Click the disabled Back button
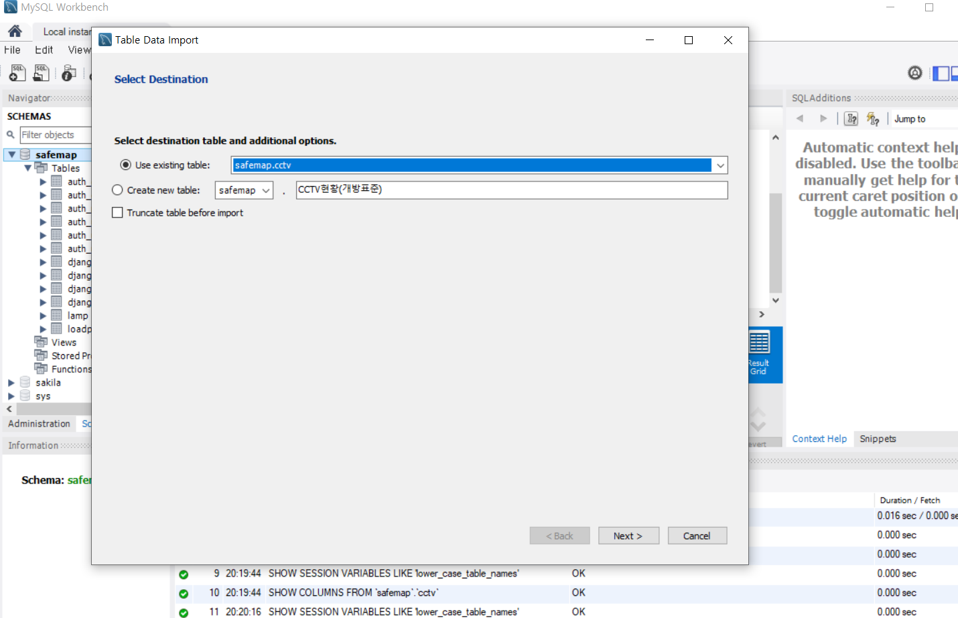Image resolution: width=958 pixels, height=618 pixels. pos(559,536)
